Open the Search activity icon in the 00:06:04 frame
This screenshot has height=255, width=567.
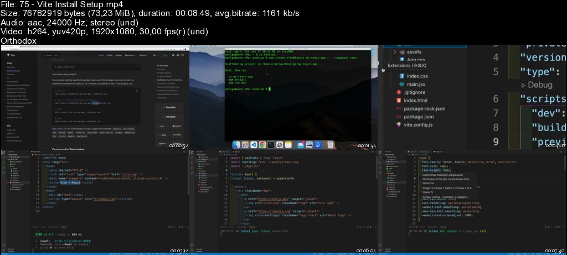[x=192, y=157]
